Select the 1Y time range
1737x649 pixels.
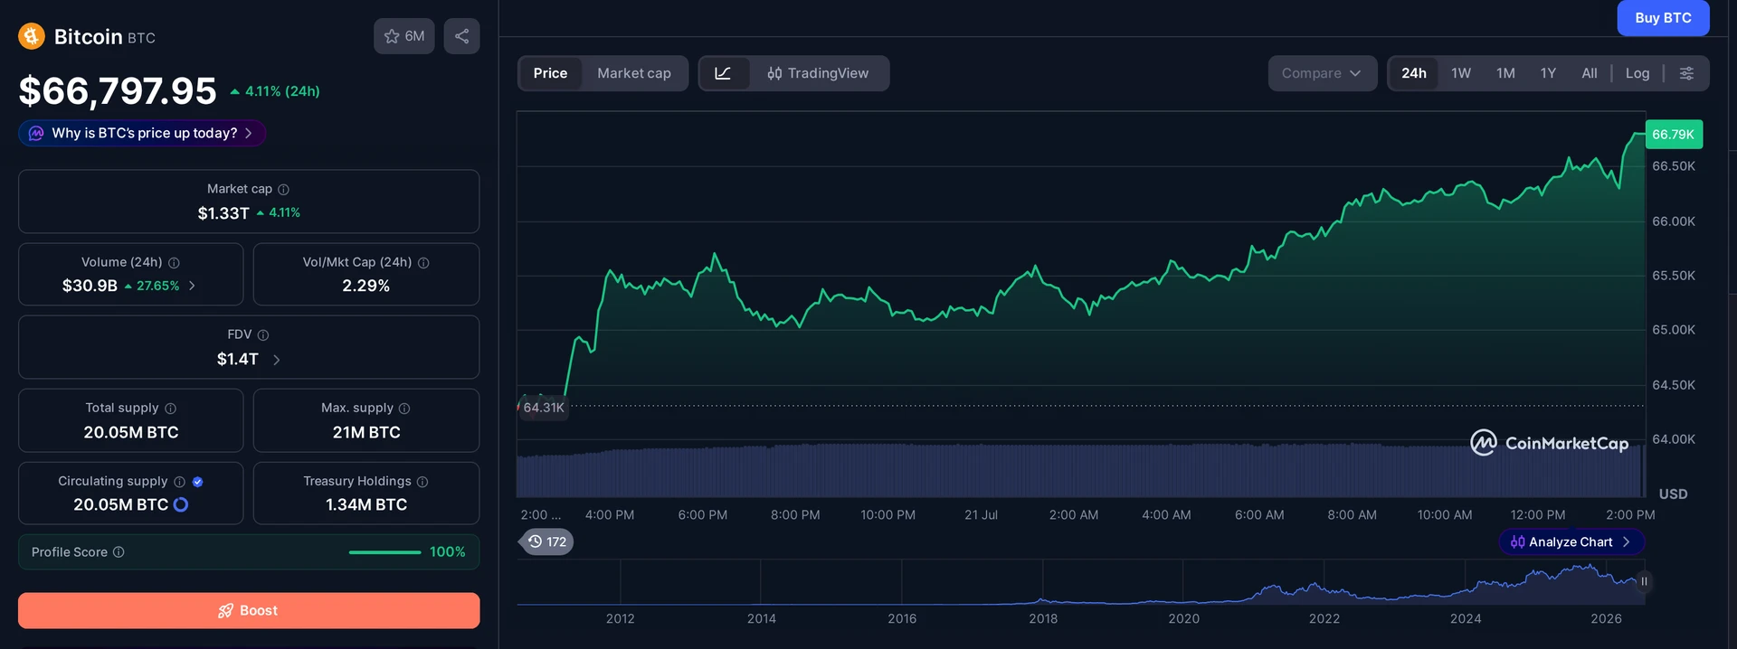pyautogui.click(x=1548, y=73)
